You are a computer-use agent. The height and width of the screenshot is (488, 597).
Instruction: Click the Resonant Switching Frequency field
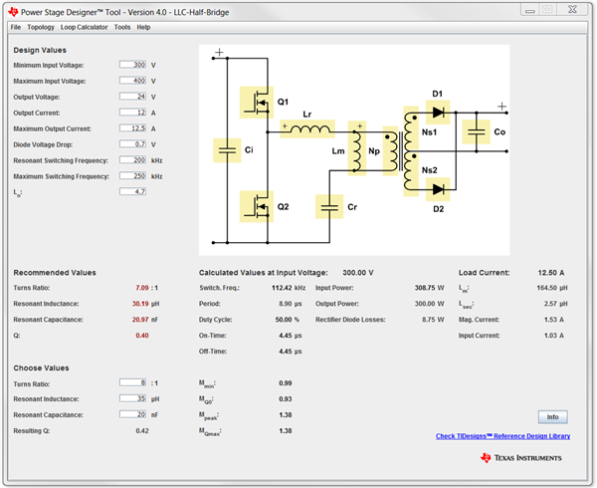point(133,160)
